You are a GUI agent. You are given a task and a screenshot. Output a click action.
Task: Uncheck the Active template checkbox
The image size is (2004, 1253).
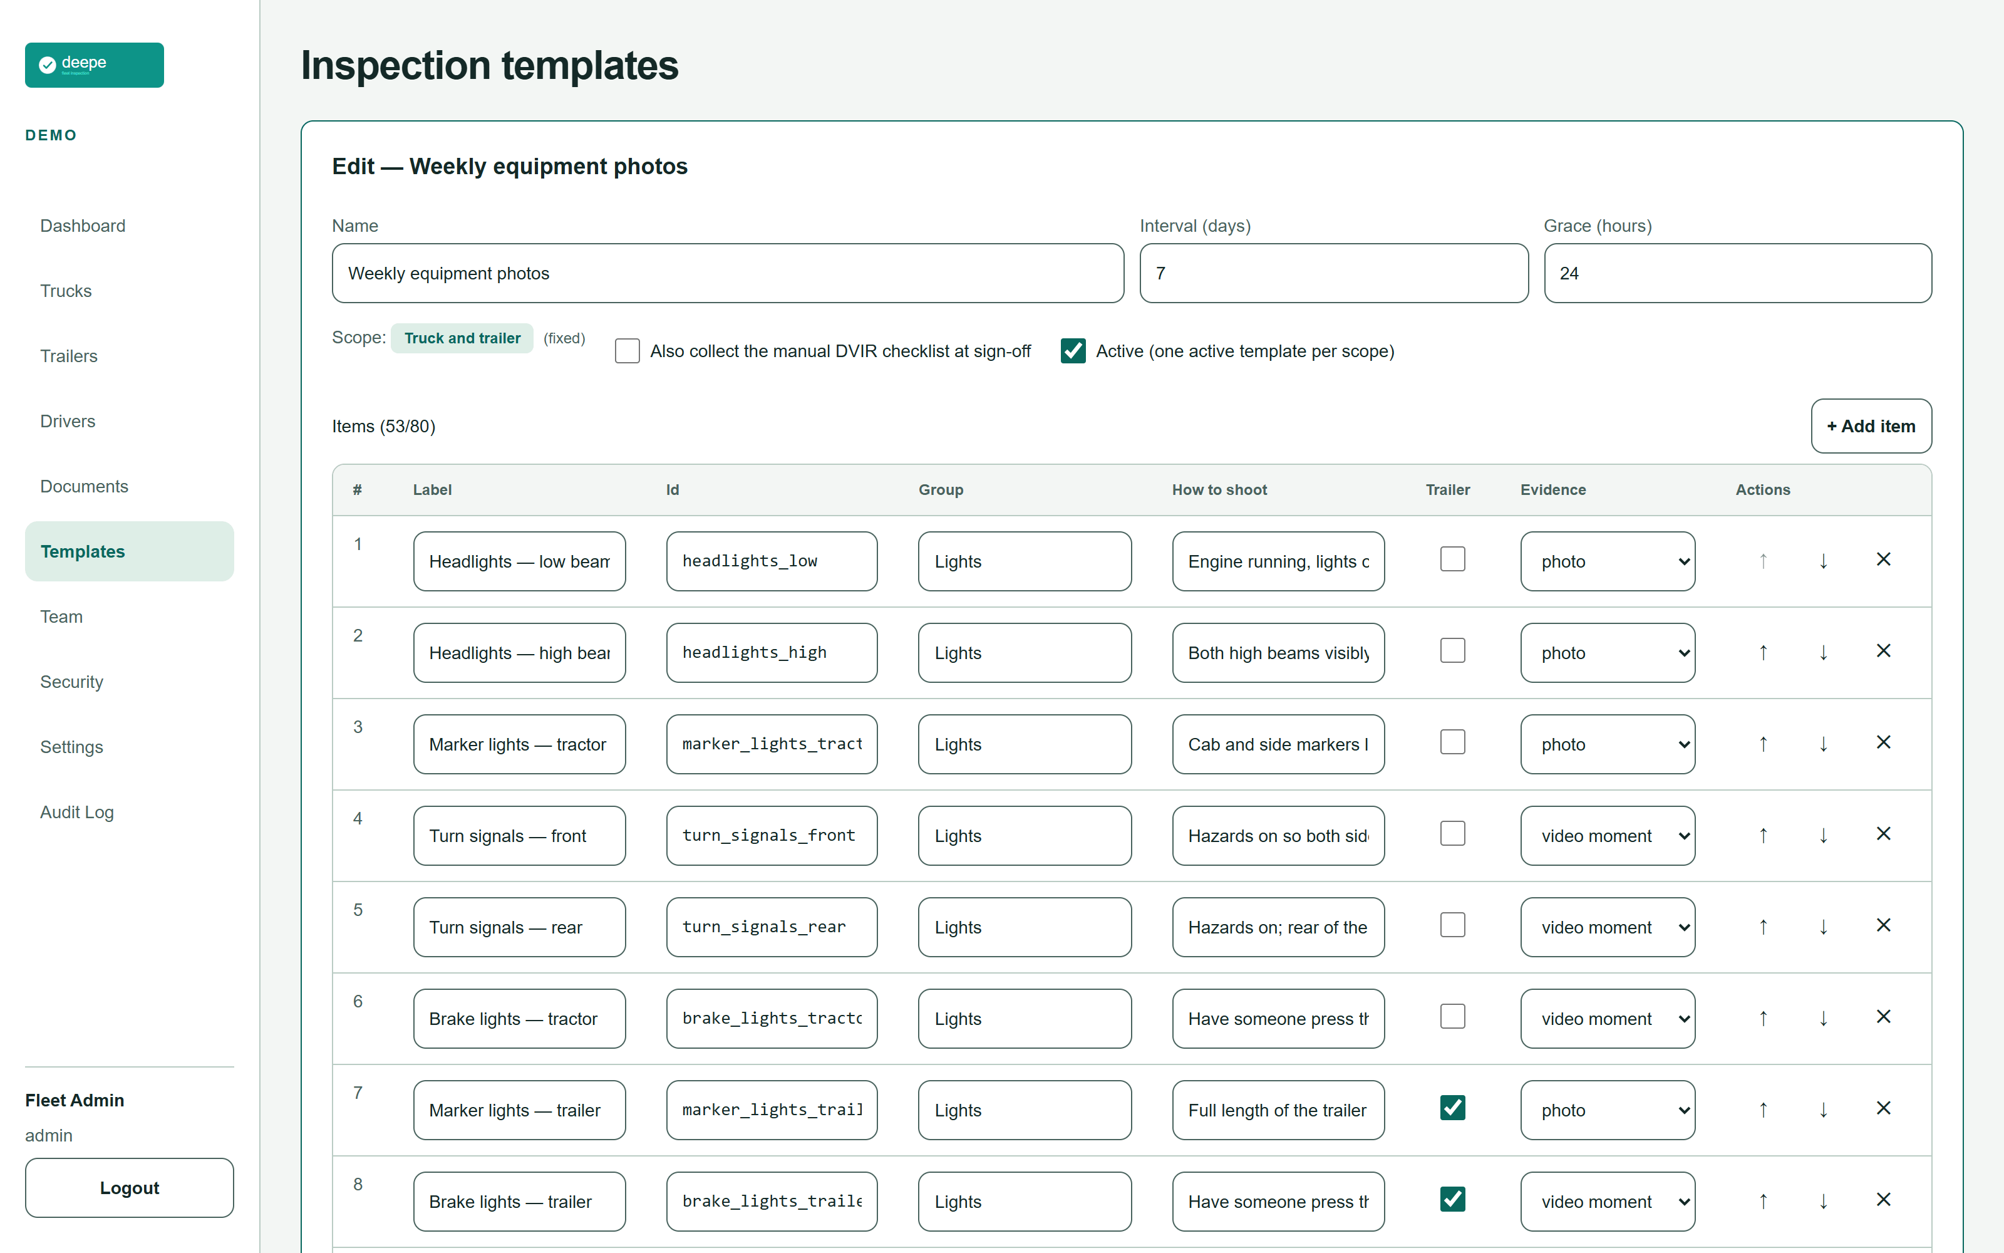click(x=1073, y=351)
